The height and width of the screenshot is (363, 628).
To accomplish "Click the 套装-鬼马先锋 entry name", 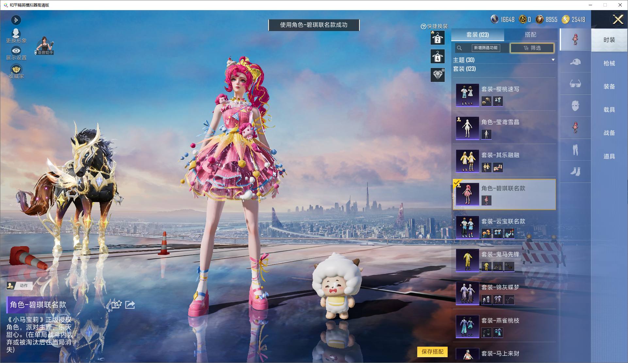I will 500,254.
